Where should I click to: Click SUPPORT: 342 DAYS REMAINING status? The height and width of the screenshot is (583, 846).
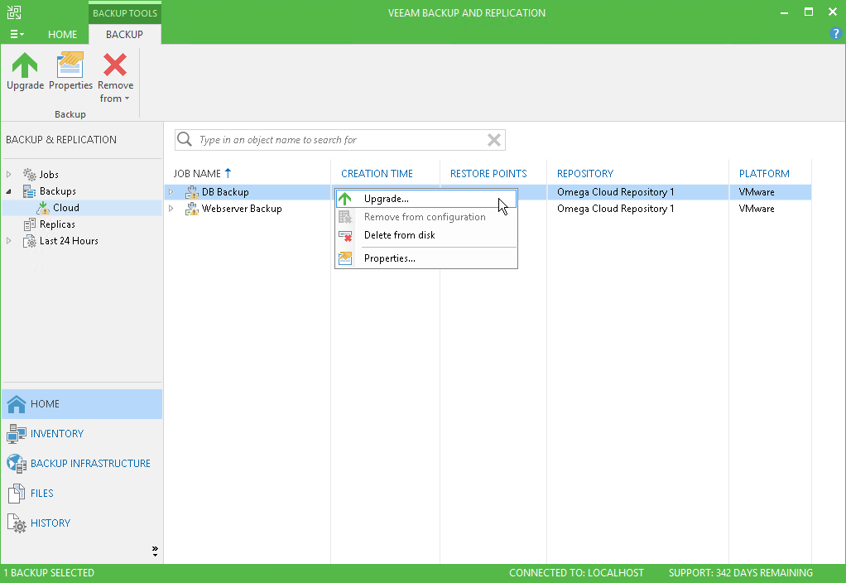(x=740, y=573)
